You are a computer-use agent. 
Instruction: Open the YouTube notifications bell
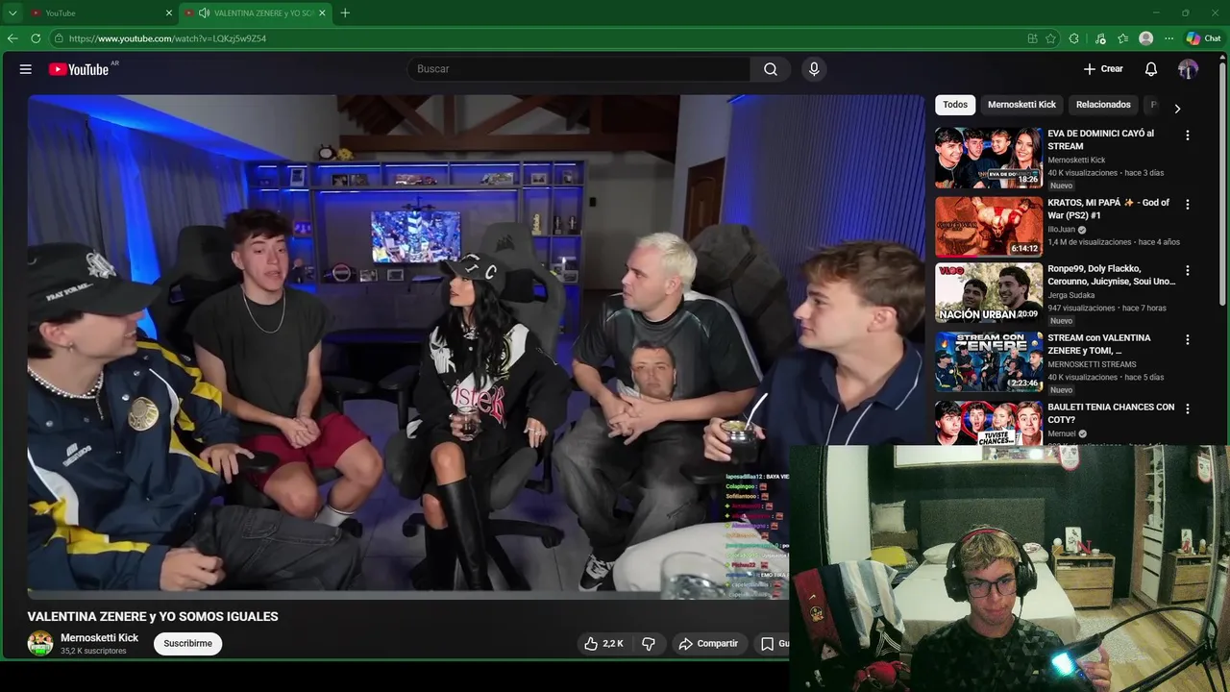tap(1151, 69)
